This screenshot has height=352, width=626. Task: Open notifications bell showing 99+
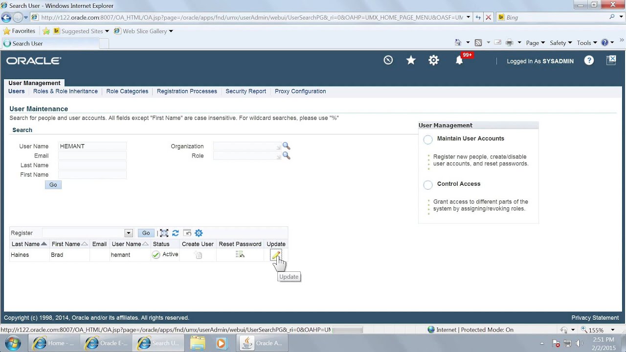point(459,60)
